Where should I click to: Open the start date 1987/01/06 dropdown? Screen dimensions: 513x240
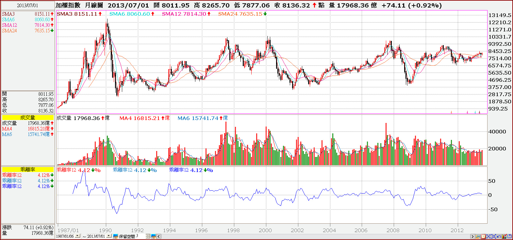(x=77, y=236)
